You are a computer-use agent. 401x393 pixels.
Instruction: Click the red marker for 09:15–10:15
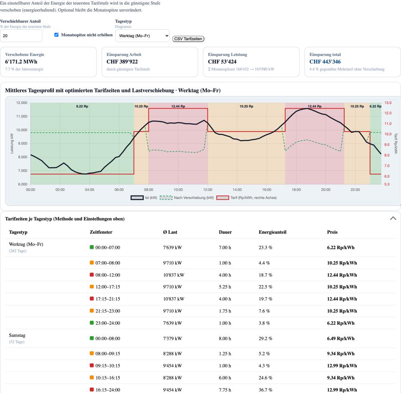coord(92,365)
